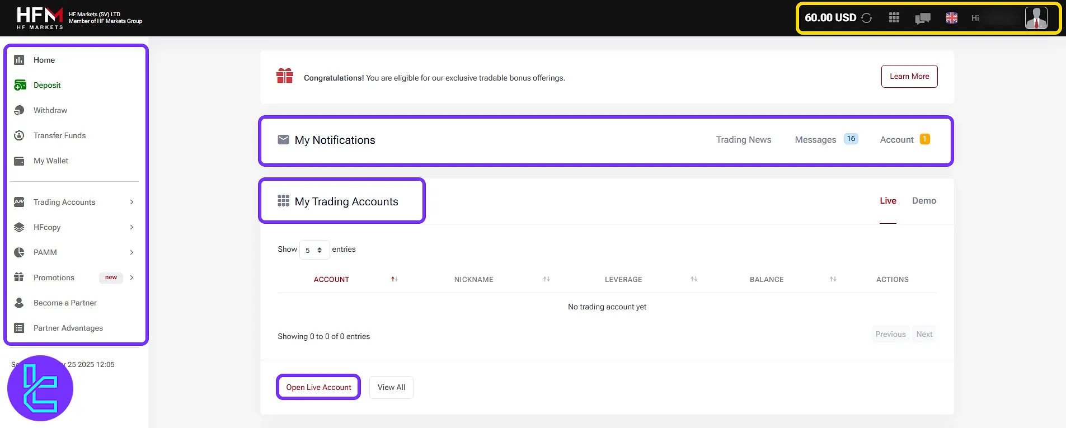Click the Partner Advantages list icon

(x=19, y=328)
